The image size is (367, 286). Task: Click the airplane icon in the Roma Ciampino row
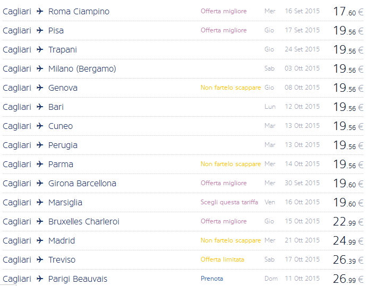(x=40, y=11)
